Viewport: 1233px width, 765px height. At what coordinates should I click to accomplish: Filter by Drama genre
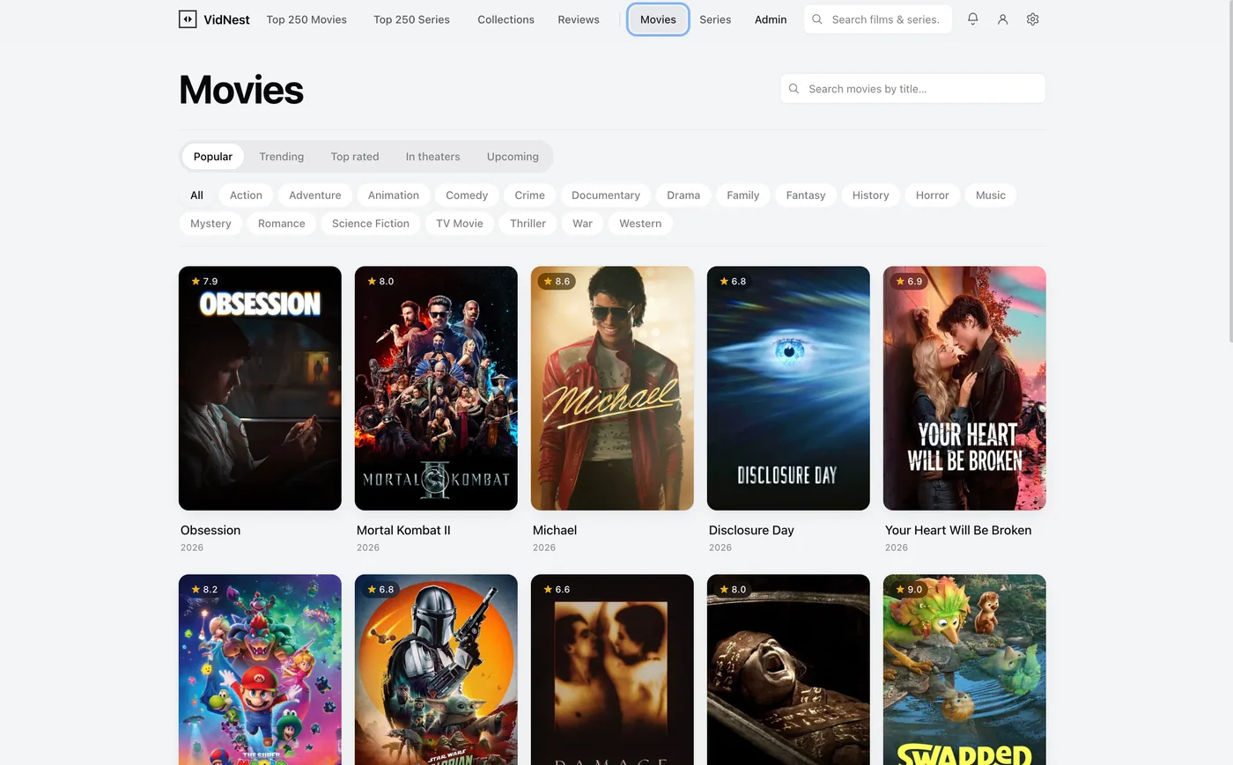pyautogui.click(x=683, y=195)
